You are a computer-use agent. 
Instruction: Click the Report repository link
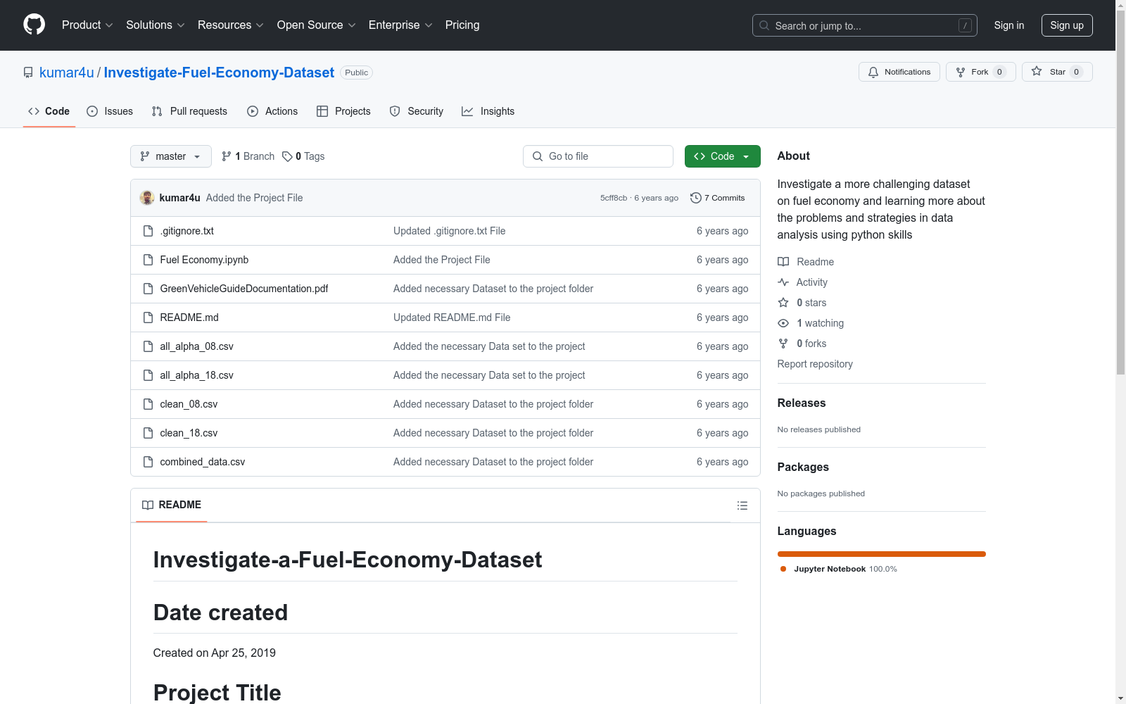[x=815, y=364]
